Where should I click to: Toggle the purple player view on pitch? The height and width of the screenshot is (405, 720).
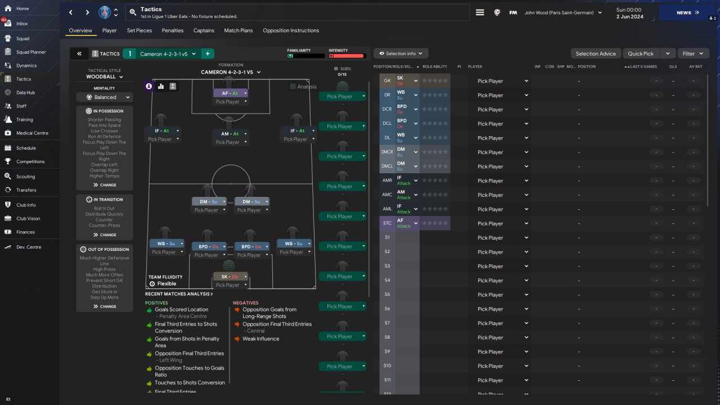click(149, 87)
